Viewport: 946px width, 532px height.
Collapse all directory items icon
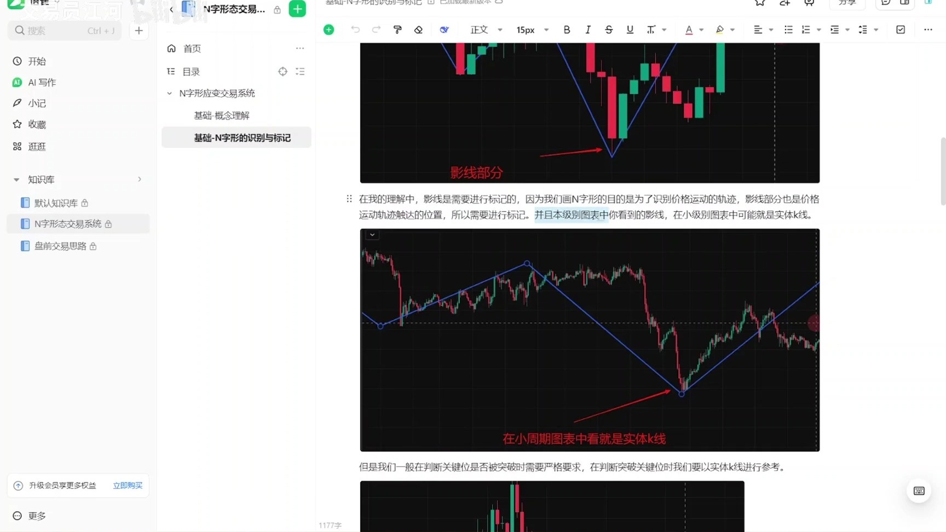pyautogui.click(x=300, y=71)
